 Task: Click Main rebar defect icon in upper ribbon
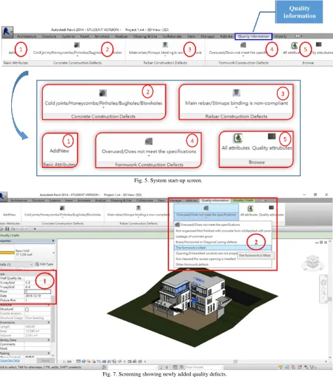[165, 45]
